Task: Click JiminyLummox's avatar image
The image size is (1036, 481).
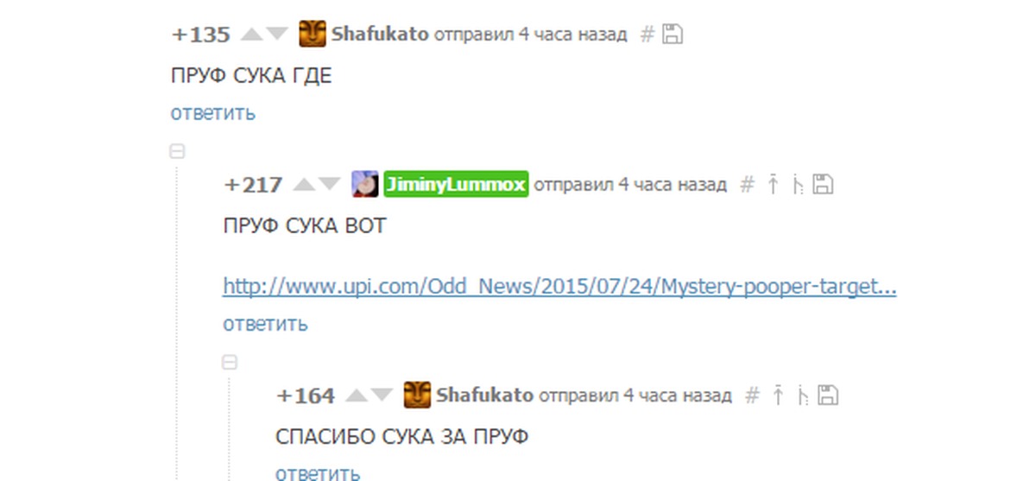Action: (x=365, y=184)
